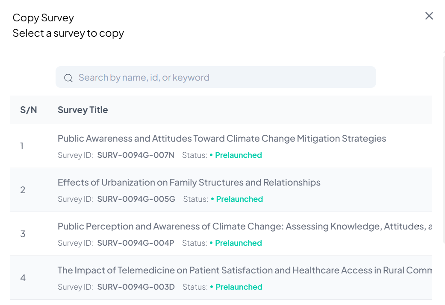Click row number 1 in the table
The width and height of the screenshot is (445, 305).
coord(22,146)
